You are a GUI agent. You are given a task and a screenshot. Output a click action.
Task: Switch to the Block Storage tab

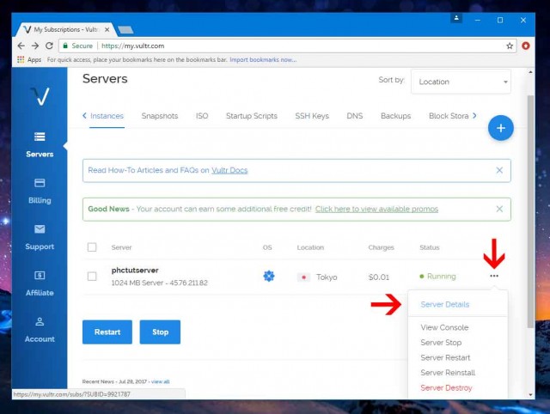click(449, 116)
